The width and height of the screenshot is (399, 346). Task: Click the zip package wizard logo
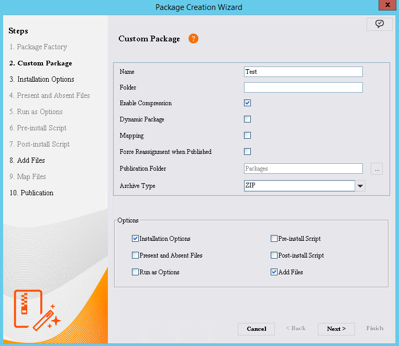pyautogui.click(x=37, y=309)
